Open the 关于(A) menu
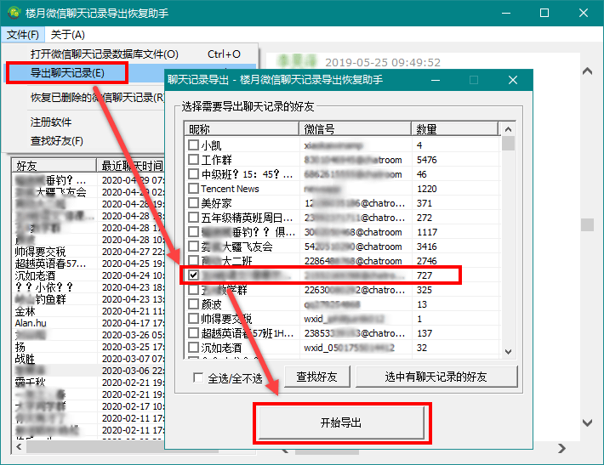Image resolution: width=604 pixels, height=465 pixels. 67,35
